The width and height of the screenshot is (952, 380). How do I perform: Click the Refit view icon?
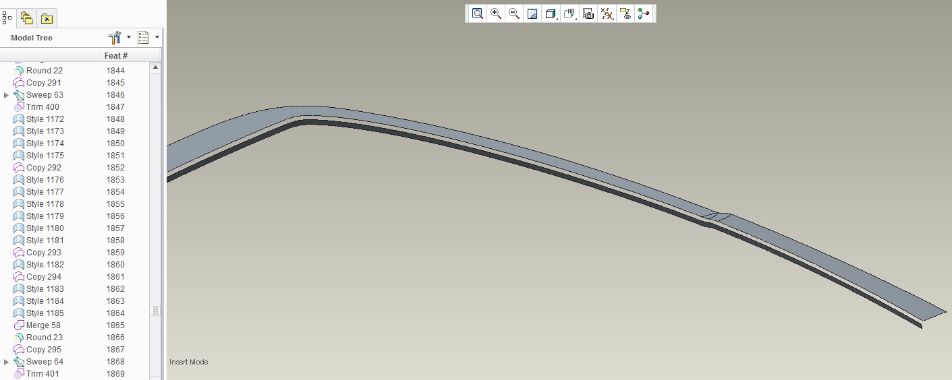point(478,13)
